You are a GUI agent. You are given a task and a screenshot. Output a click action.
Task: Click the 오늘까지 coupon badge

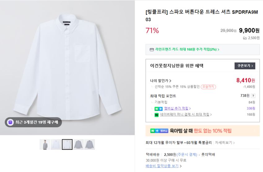point(208,87)
